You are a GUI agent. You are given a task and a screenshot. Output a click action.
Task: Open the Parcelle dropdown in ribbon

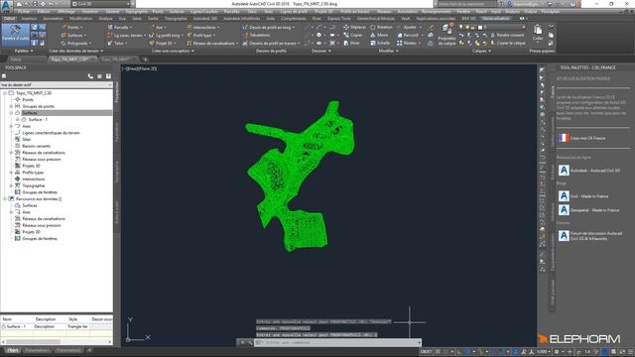[x=119, y=27]
